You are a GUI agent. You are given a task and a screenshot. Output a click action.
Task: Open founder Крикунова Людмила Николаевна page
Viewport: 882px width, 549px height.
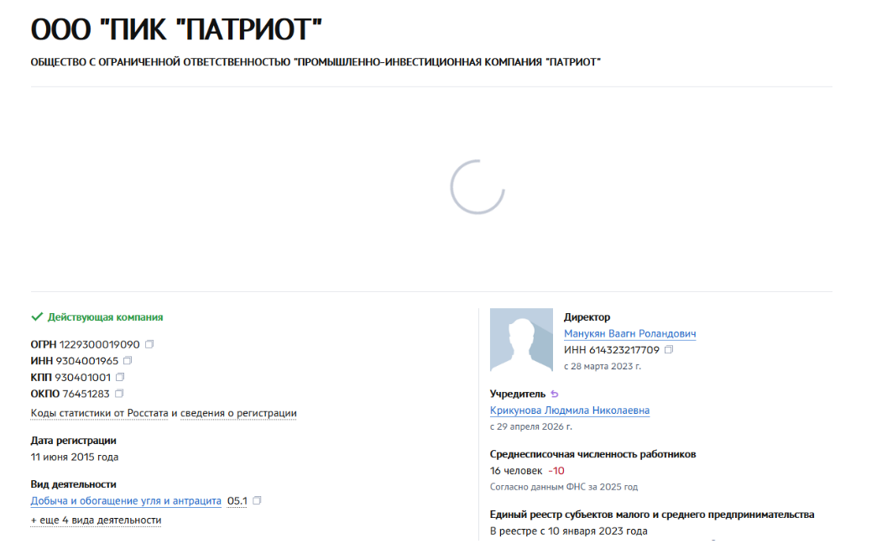(569, 410)
